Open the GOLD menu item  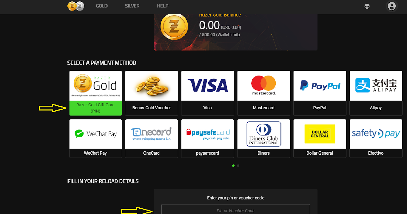tap(102, 6)
